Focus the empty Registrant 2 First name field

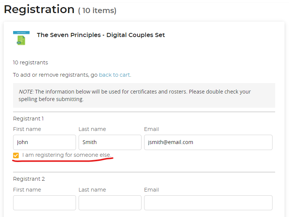point(44,203)
